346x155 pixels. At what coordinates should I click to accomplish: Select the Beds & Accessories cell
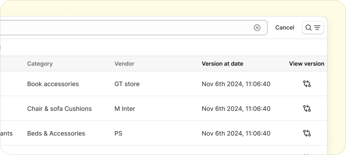pos(56,133)
